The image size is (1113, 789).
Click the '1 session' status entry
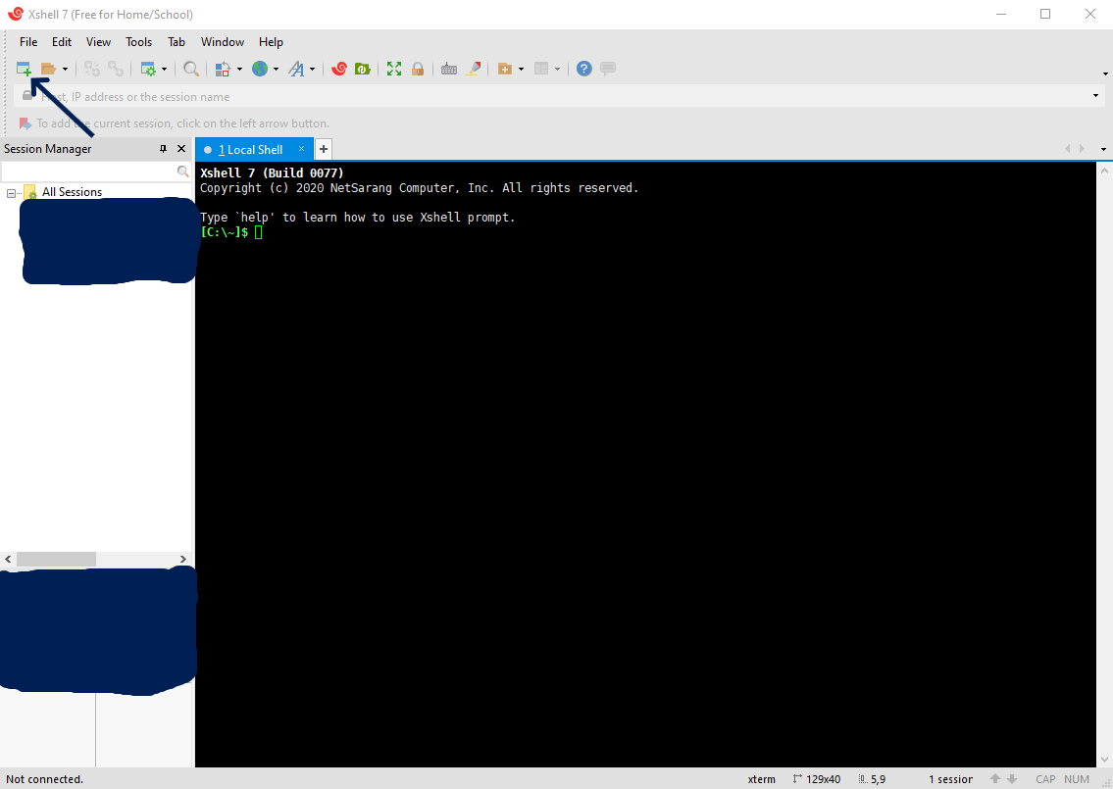(950, 779)
